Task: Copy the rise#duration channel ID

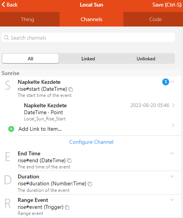Action: click(x=90, y=184)
